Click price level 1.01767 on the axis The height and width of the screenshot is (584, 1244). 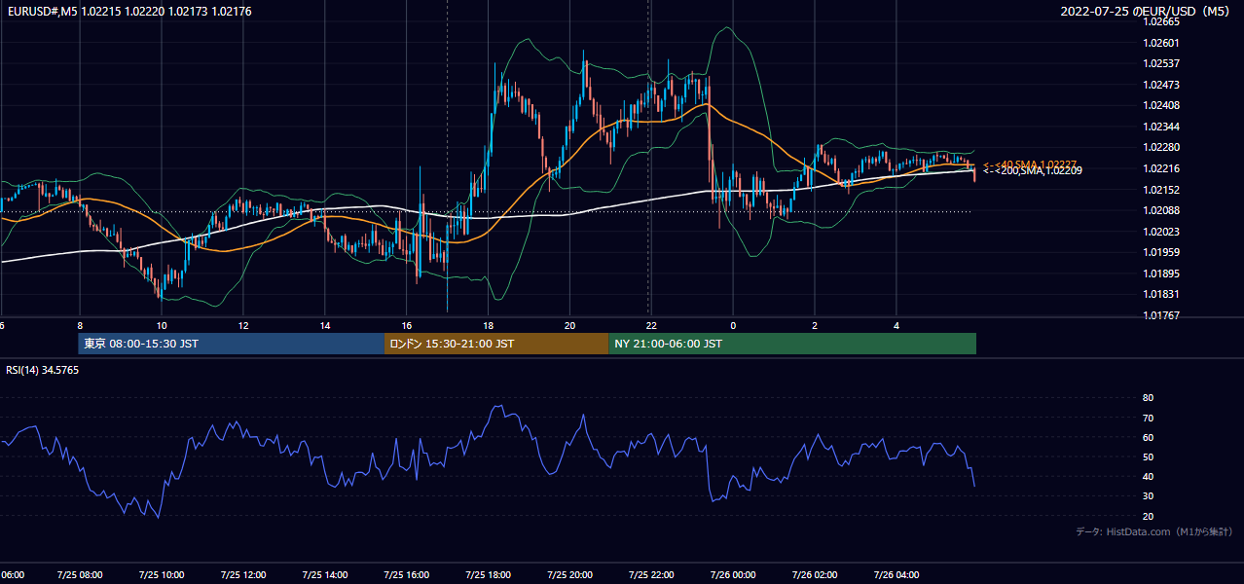click(x=1160, y=315)
